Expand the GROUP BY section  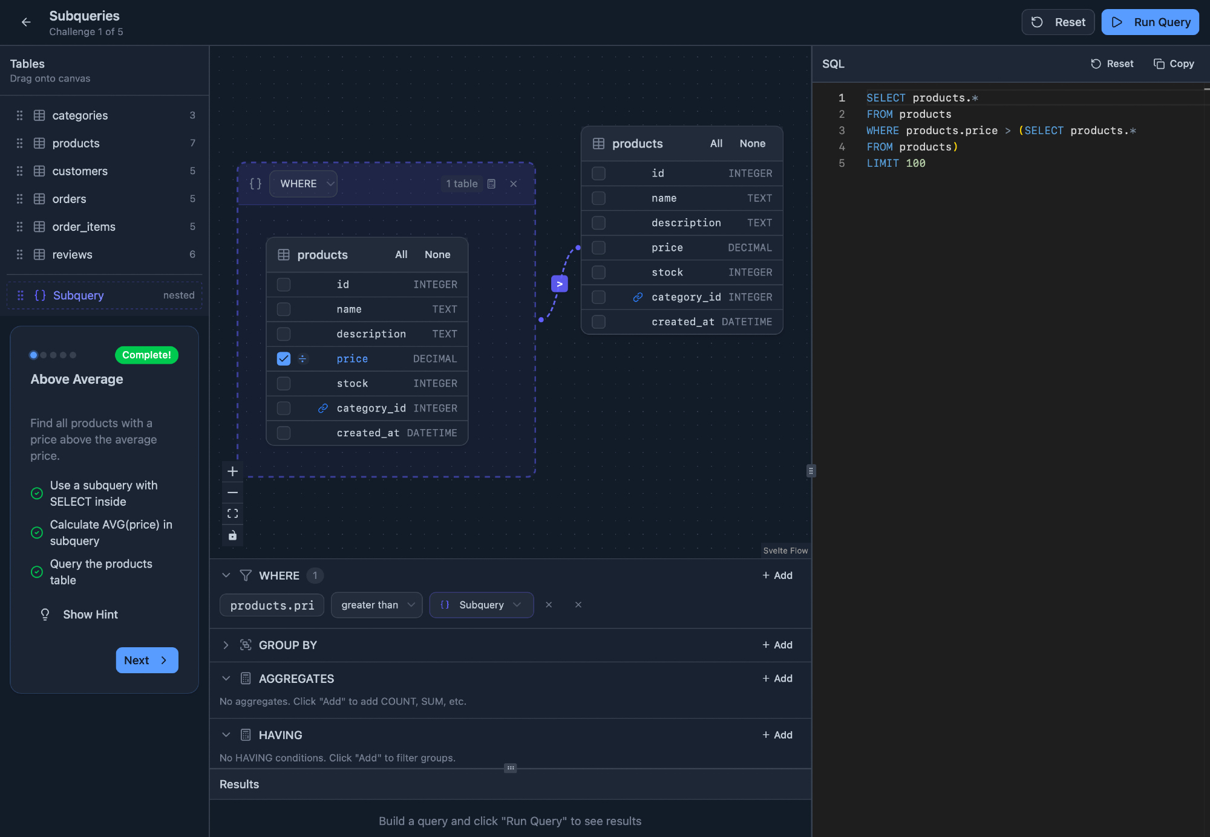point(226,645)
